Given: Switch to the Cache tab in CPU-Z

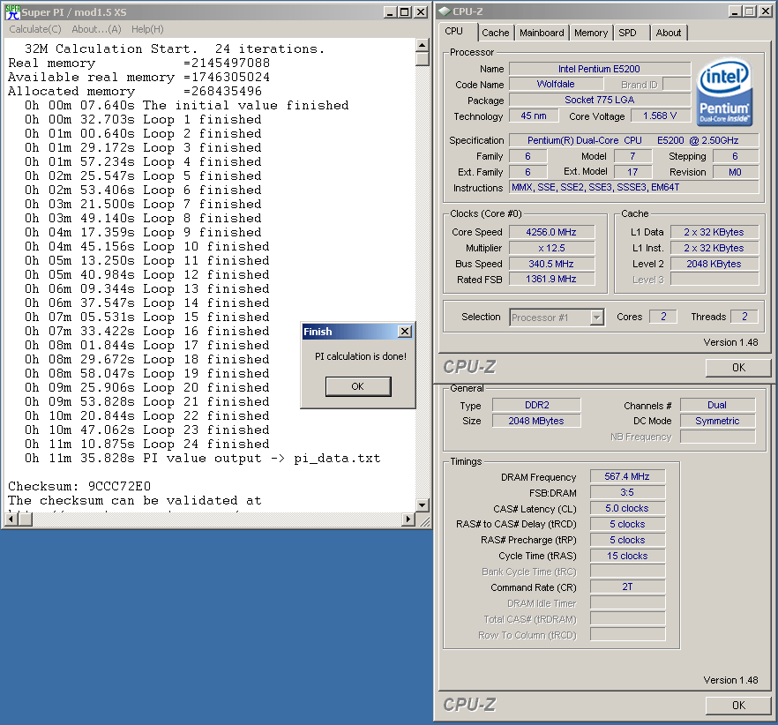Looking at the screenshot, I should pyautogui.click(x=495, y=33).
